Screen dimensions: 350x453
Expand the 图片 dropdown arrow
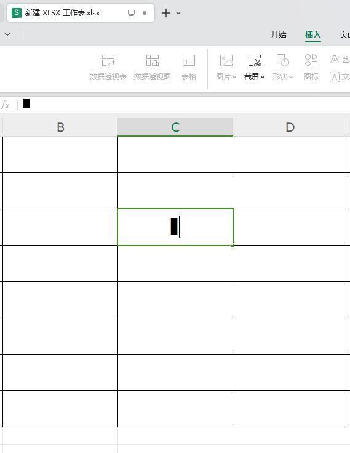coord(234,77)
